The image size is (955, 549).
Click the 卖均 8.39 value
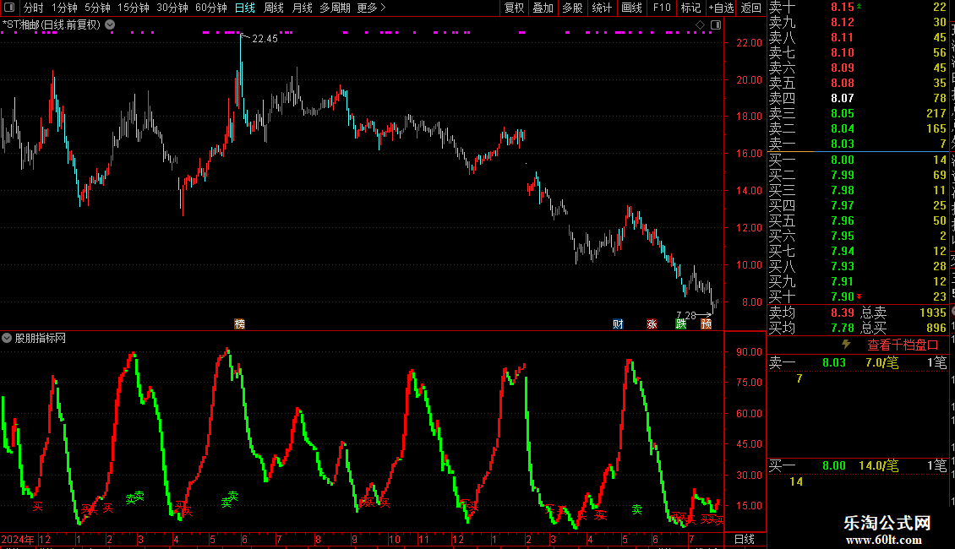[843, 313]
